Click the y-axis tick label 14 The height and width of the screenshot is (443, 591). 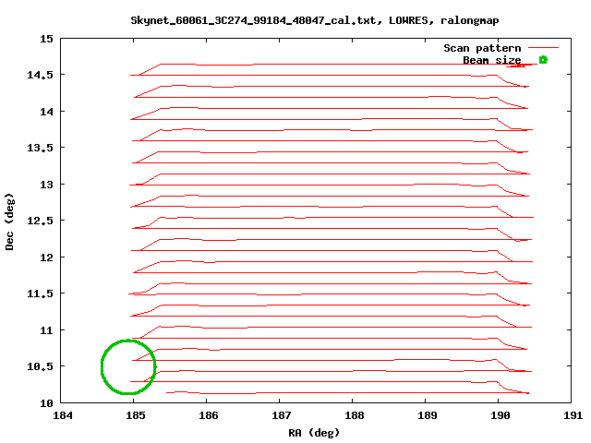[x=47, y=112]
